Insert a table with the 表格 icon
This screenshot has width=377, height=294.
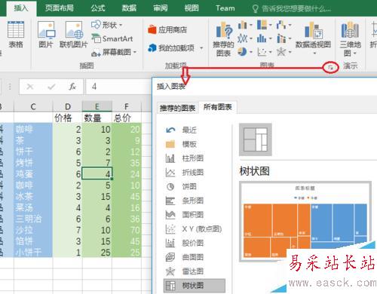[x=16, y=35]
